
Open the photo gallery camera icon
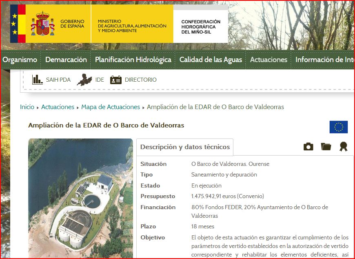point(308,147)
